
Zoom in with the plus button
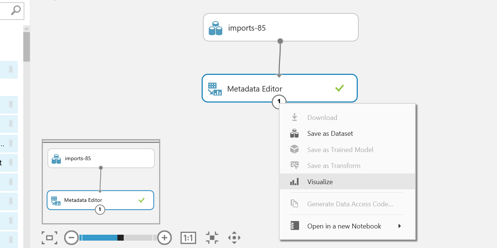point(164,237)
